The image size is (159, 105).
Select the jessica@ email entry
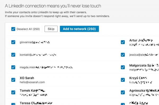[144, 55]
